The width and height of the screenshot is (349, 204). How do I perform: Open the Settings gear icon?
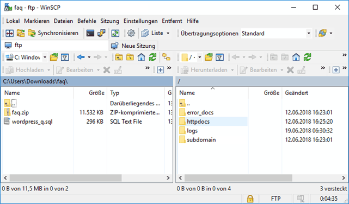pyautogui.click(x=131, y=33)
